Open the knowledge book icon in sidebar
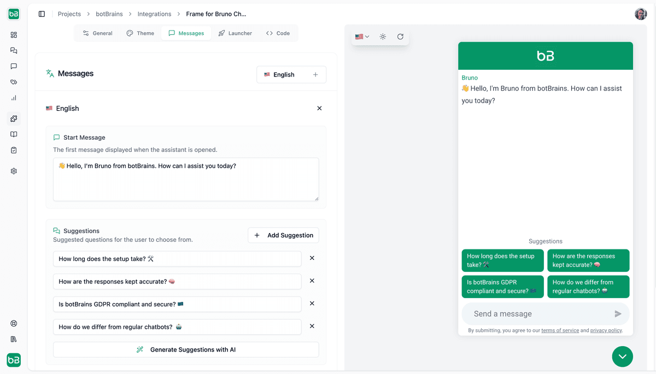The height and width of the screenshot is (374, 656). pyautogui.click(x=14, y=134)
